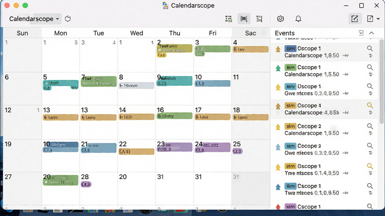Click blue tree icon for Twe mieces

(x=278, y=187)
